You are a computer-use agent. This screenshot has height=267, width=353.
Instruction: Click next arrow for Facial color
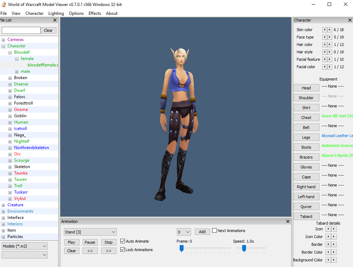(x=330, y=67)
